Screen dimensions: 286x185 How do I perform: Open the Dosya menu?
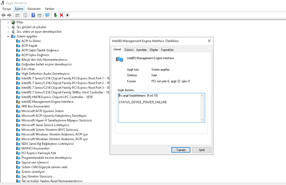[x=7, y=9]
